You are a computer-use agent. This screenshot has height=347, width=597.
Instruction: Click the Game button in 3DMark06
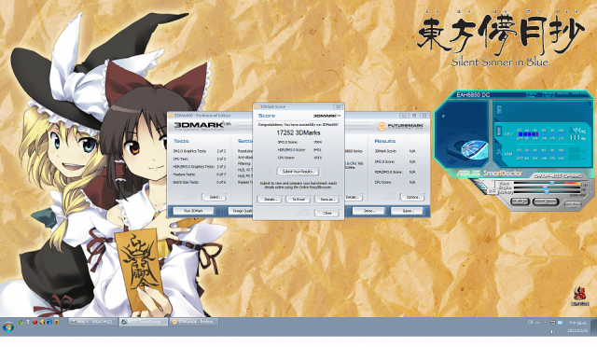tap(408, 211)
